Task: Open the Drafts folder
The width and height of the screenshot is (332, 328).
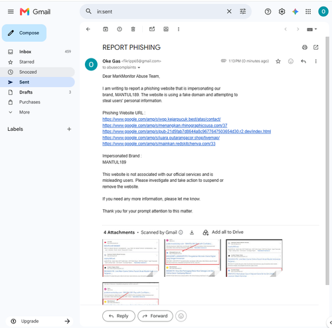Action: [x=37, y=92]
